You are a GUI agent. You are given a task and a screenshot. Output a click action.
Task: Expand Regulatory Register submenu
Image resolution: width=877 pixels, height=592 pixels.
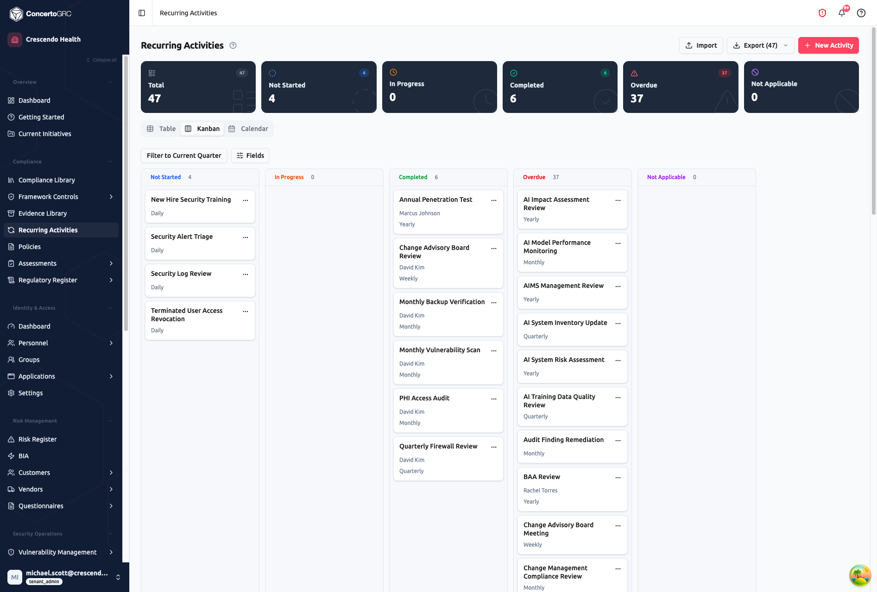point(111,280)
